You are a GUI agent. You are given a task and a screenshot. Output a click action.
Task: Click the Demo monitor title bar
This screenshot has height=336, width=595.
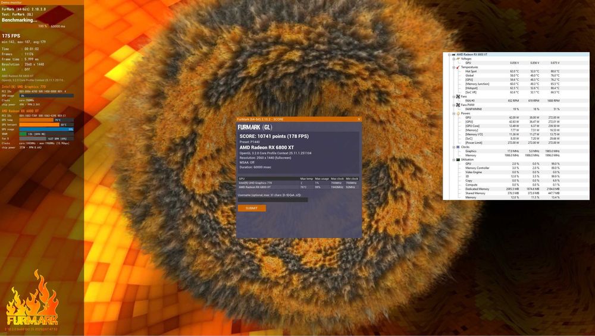pos(42,2)
